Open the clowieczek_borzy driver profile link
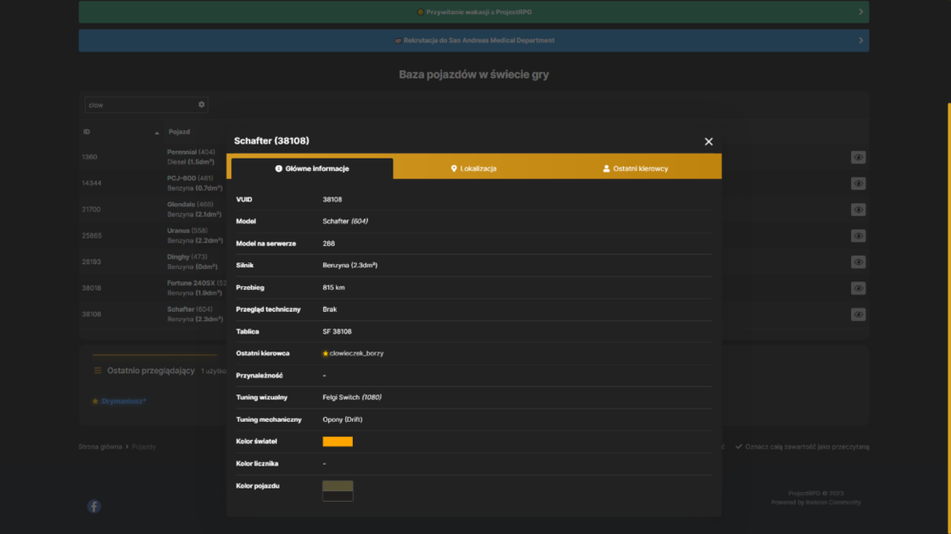 tap(356, 353)
